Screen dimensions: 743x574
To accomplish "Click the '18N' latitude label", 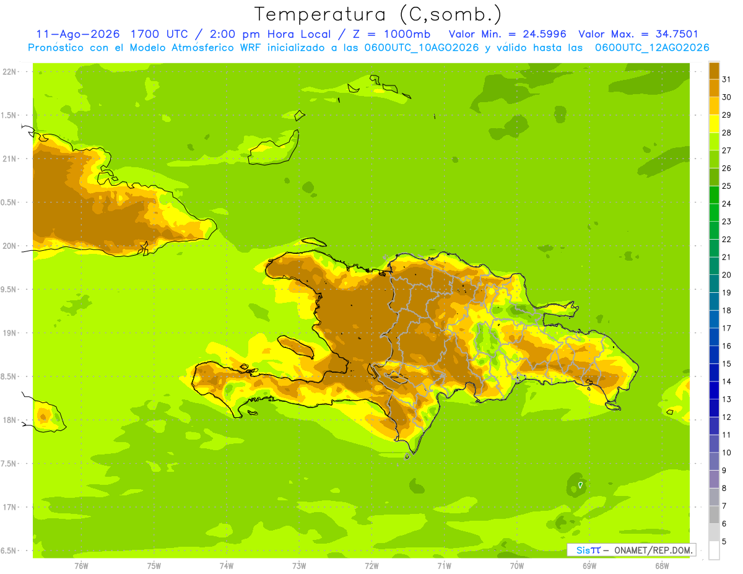I will click(x=9, y=420).
